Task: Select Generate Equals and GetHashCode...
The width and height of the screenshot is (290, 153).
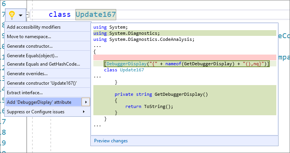Action: point(43,64)
